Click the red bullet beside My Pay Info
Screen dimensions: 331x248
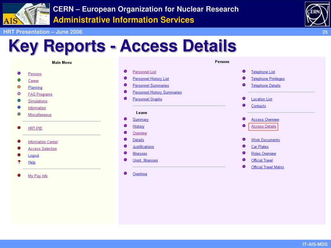click(x=19, y=175)
